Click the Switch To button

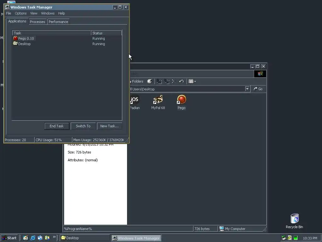[x=83, y=126]
